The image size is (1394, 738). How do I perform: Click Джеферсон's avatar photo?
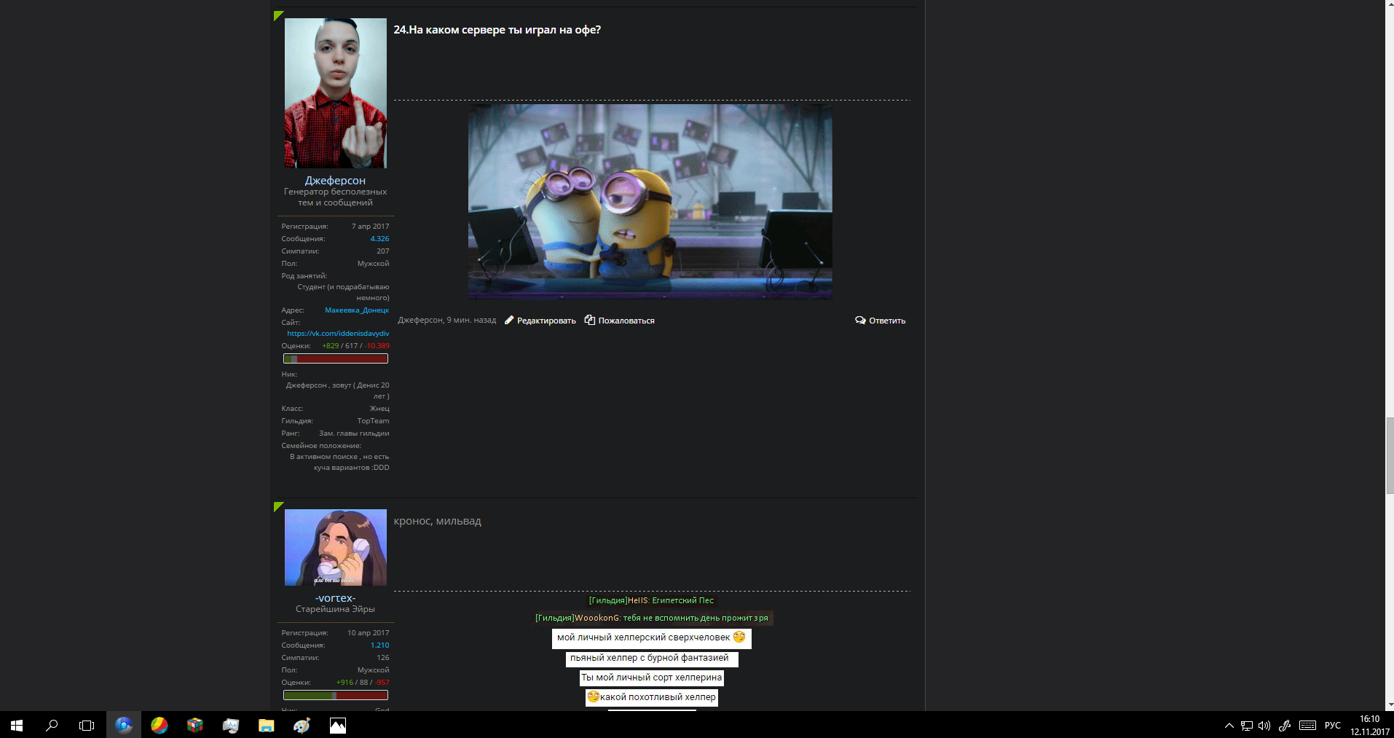(335, 93)
